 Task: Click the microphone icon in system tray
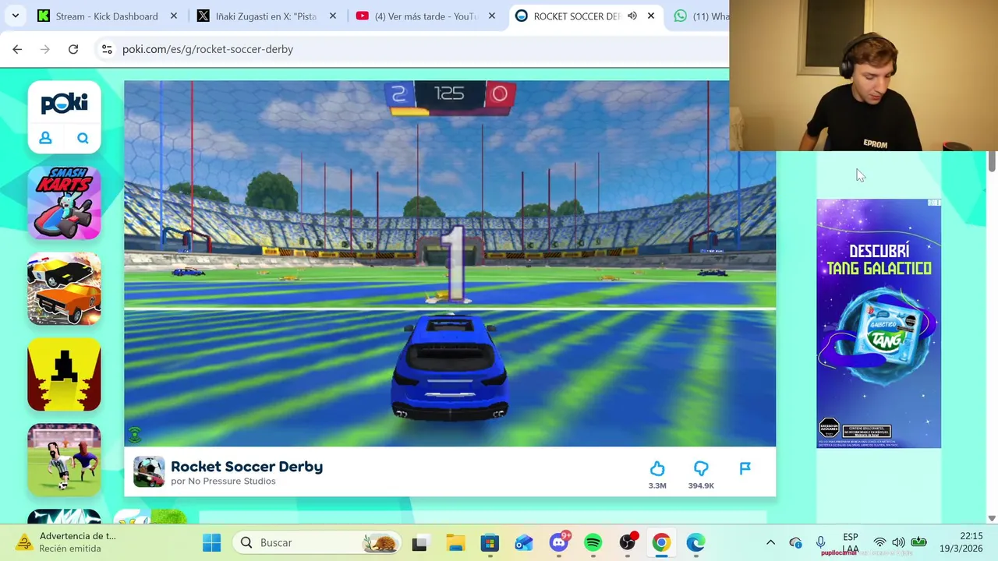820,542
